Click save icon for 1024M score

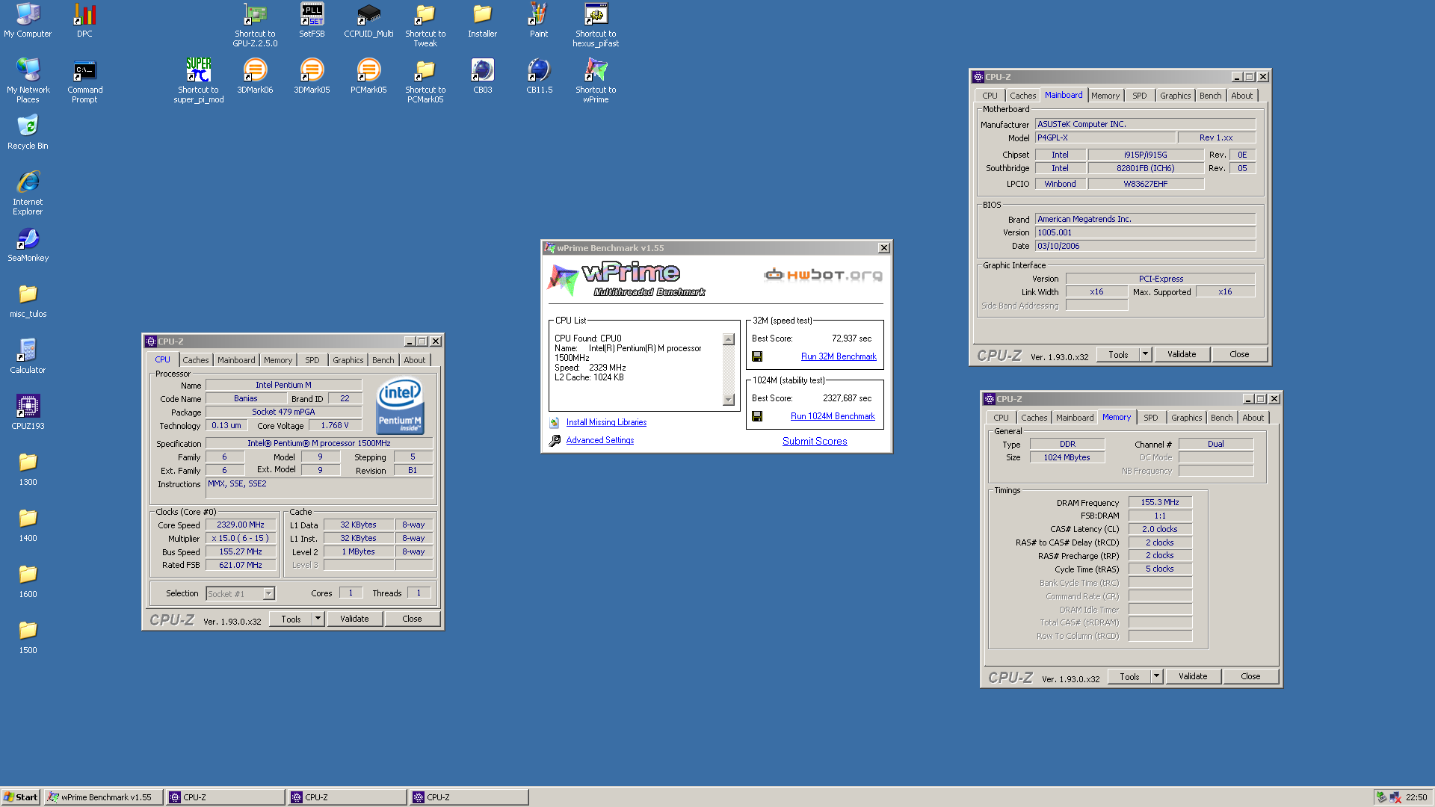pos(757,417)
